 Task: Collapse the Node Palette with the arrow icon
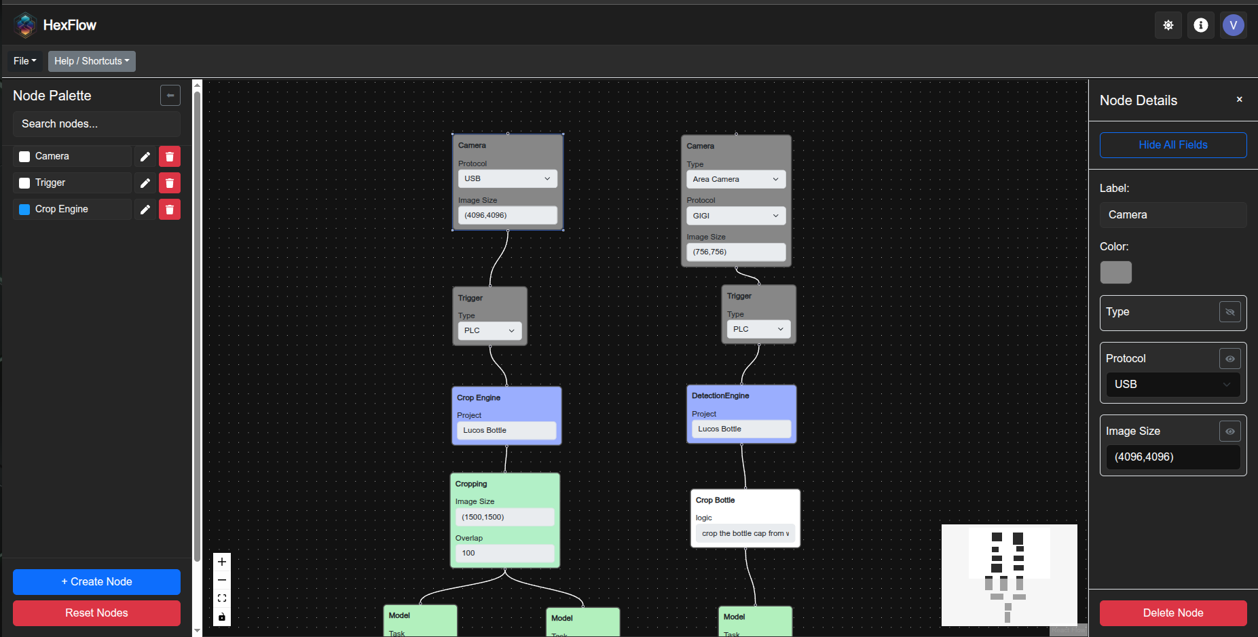(x=170, y=95)
